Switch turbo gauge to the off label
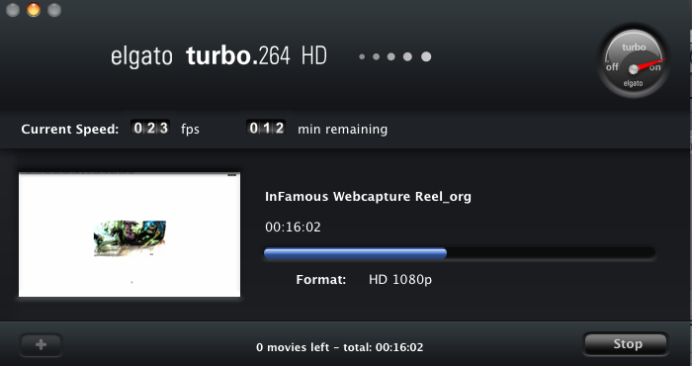692x366 pixels. click(612, 67)
